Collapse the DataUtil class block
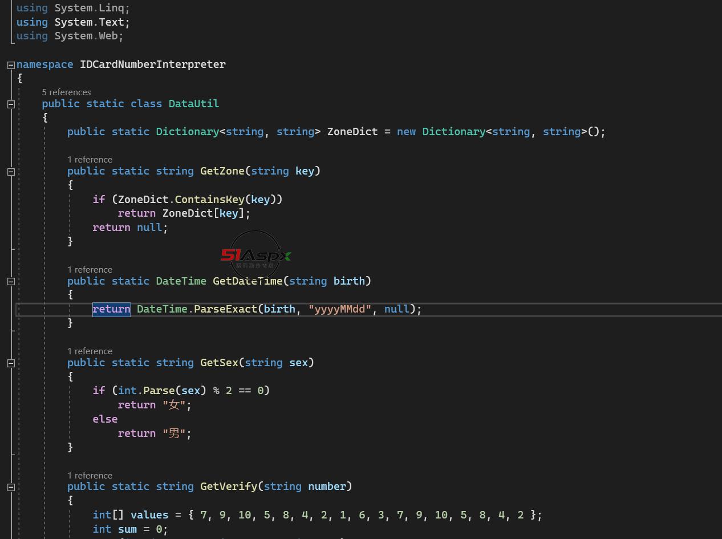 pos(11,104)
